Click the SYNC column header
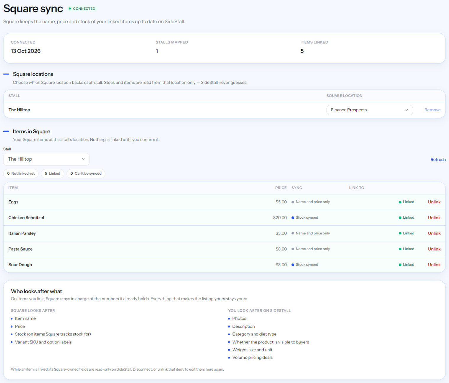The image size is (449, 383). (297, 188)
